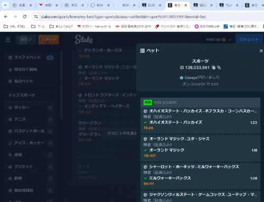Screen dimensions: 264x202
Task: Open the tab search dropdown arrow
Action: (5, 5)
